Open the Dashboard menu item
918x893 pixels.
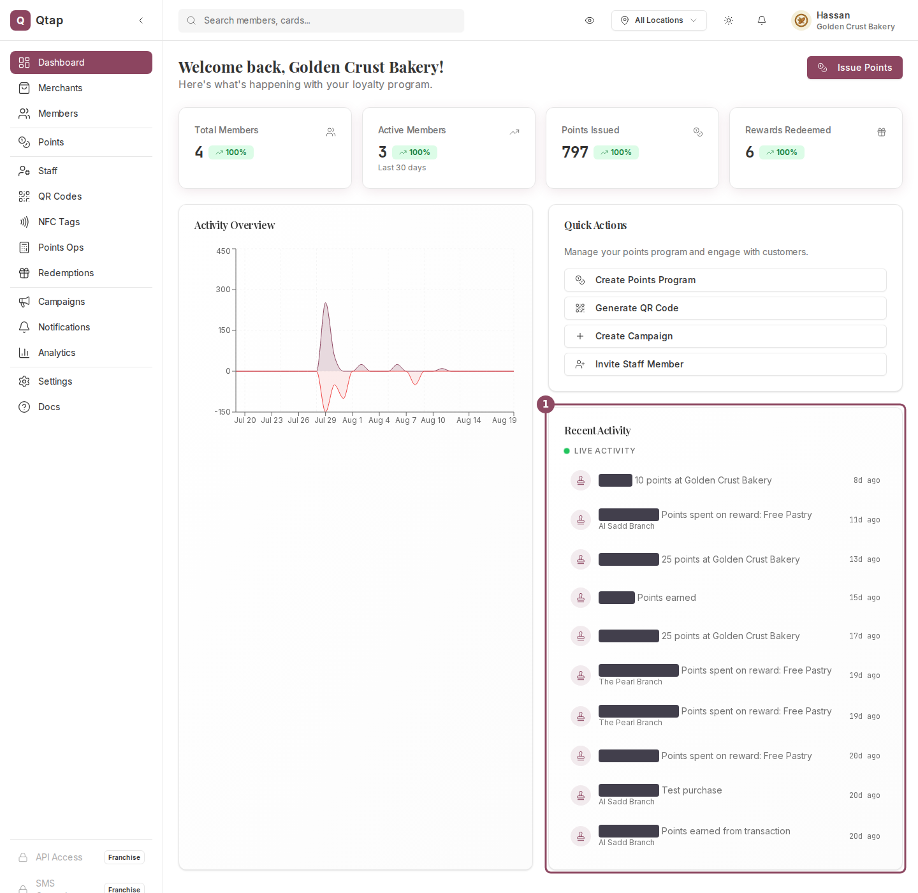pyautogui.click(x=81, y=63)
